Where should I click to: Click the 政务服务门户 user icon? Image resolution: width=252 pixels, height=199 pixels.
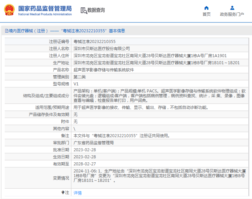pos(232,8)
